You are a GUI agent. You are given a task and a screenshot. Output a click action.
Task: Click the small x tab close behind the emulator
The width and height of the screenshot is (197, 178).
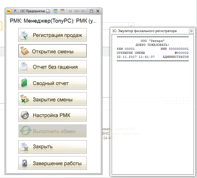131,26
